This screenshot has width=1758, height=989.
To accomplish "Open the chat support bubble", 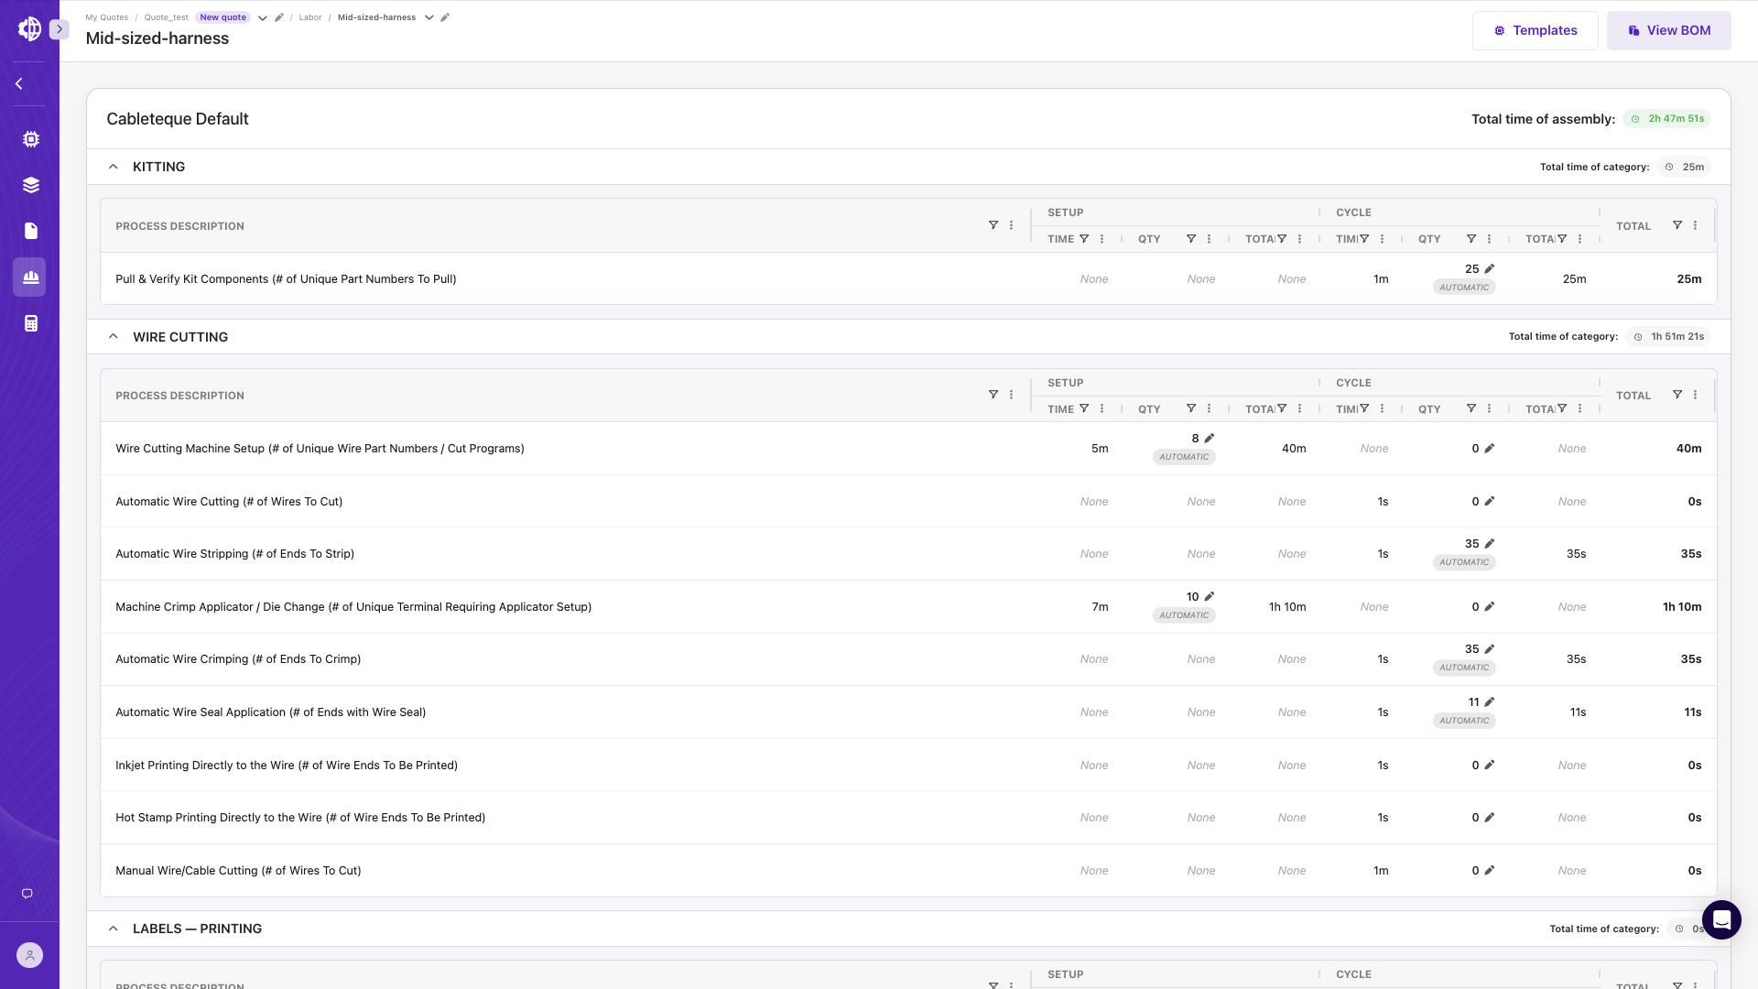I will 1721,919.
